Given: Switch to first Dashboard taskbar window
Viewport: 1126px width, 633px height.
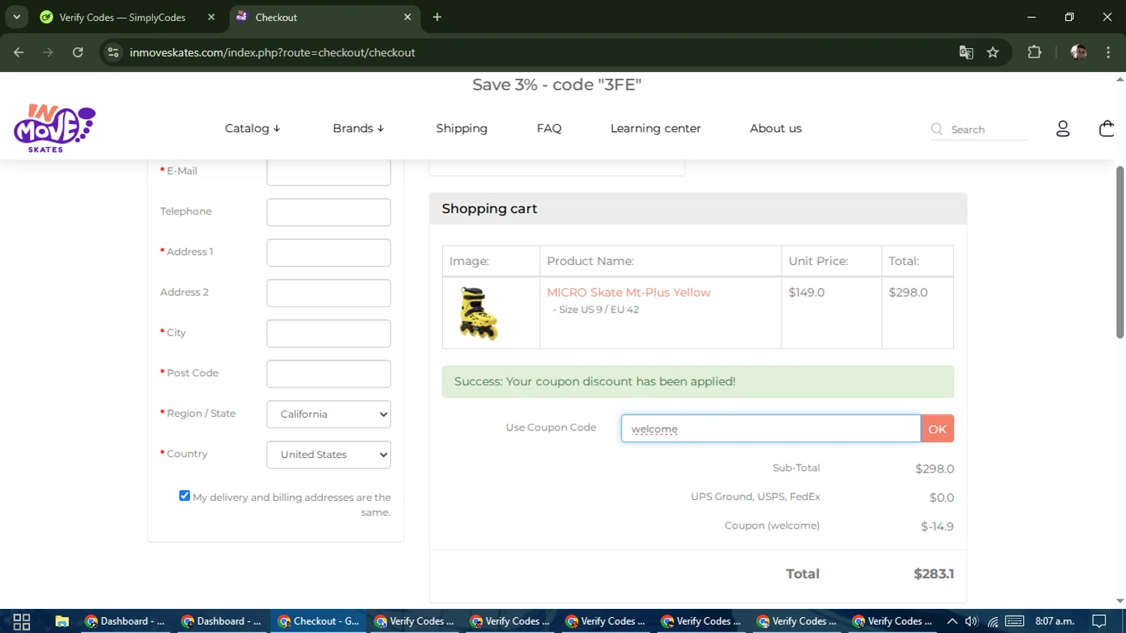Looking at the screenshot, I should point(125,621).
